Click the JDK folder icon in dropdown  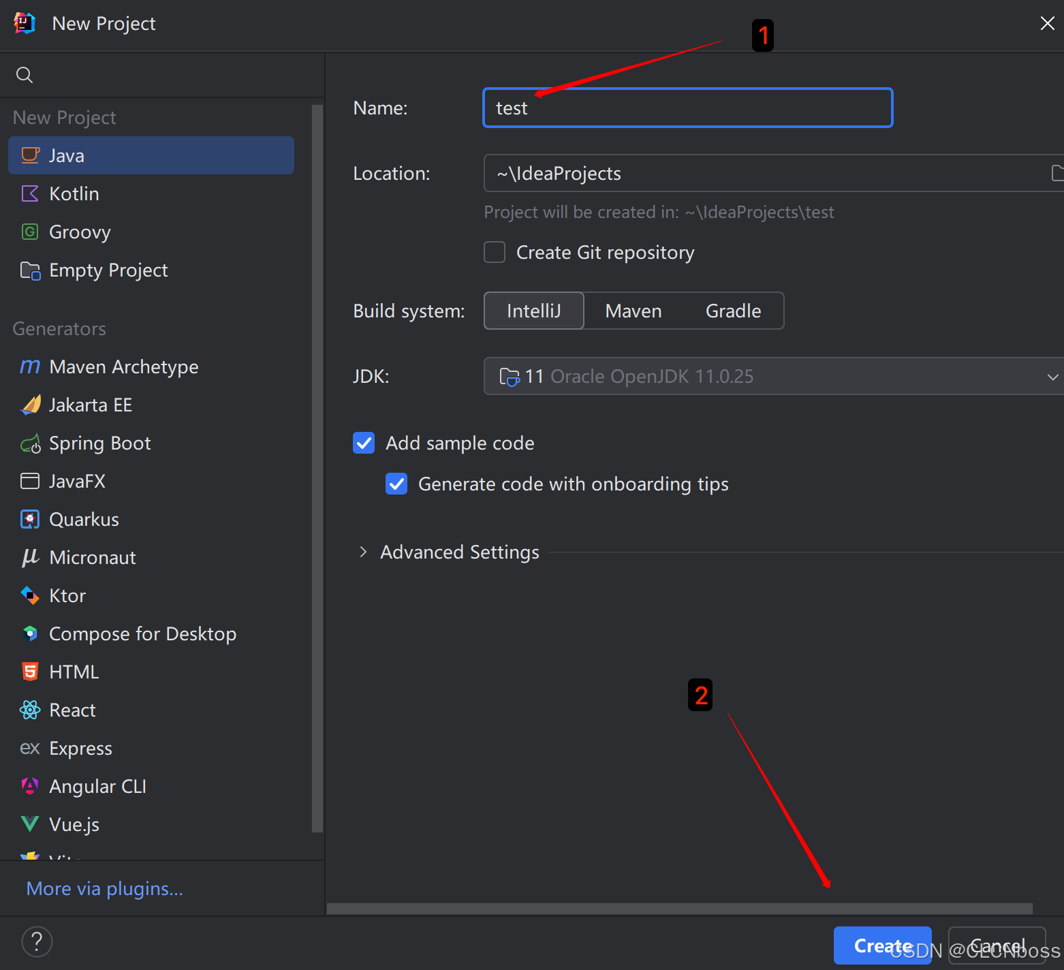510,376
